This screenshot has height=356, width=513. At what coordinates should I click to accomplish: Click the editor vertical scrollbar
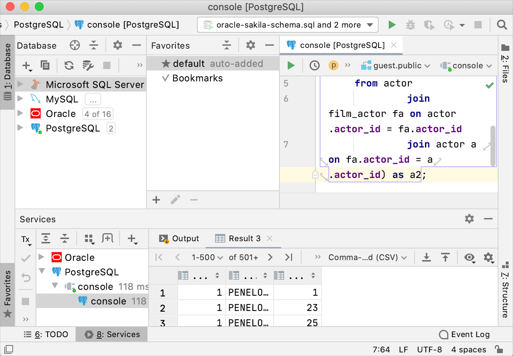493,145
